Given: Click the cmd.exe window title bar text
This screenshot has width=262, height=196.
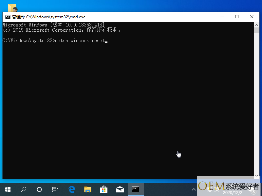Looking at the screenshot, I should point(49,17).
